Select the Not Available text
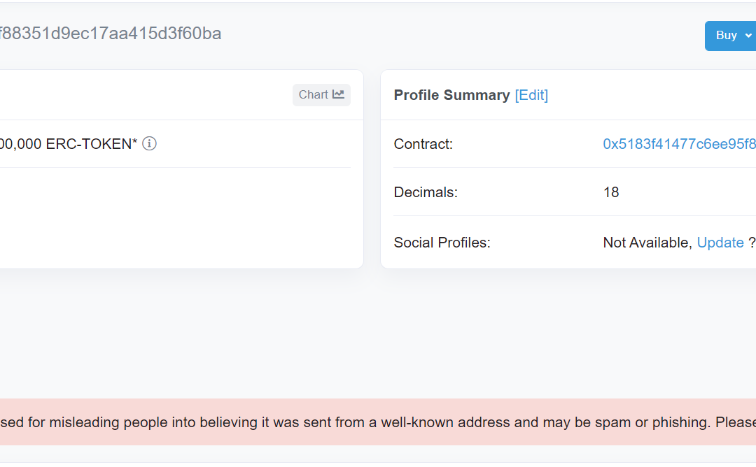756x467 pixels. tap(647, 242)
